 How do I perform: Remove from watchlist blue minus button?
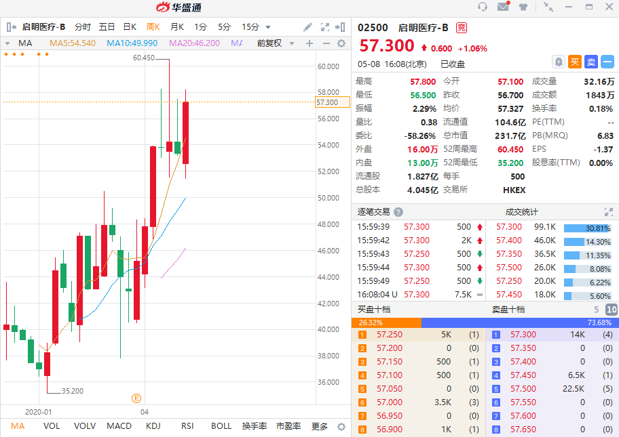tap(607, 62)
